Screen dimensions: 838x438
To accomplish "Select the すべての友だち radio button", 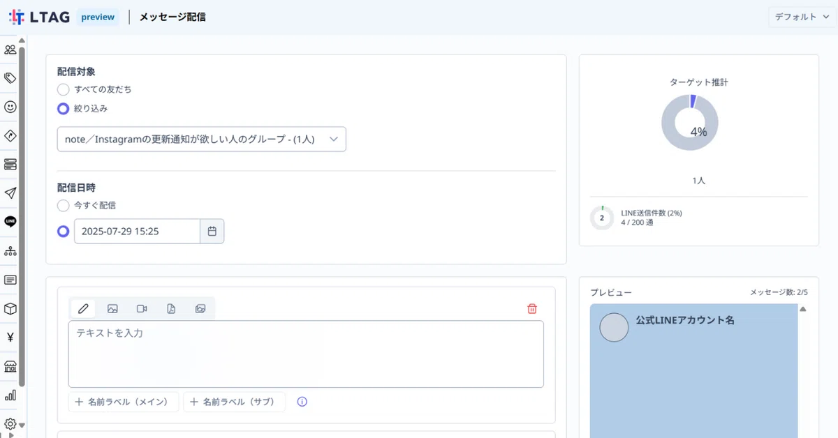I will pyautogui.click(x=64, y=89).
